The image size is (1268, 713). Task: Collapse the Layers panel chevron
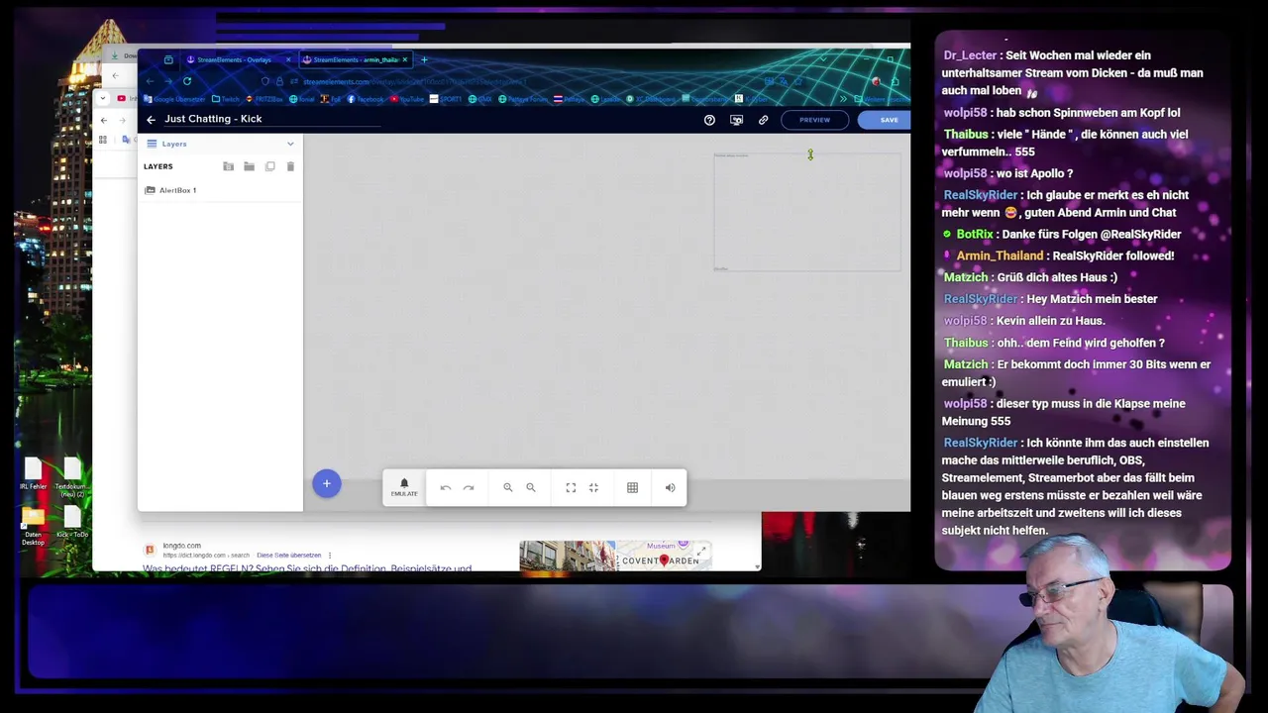[x=290, y=144]
